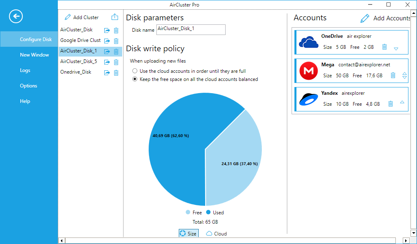Viewport: 417px width, 244px height.
Task: Click the Add Accounts button
Action: point(386,18)
